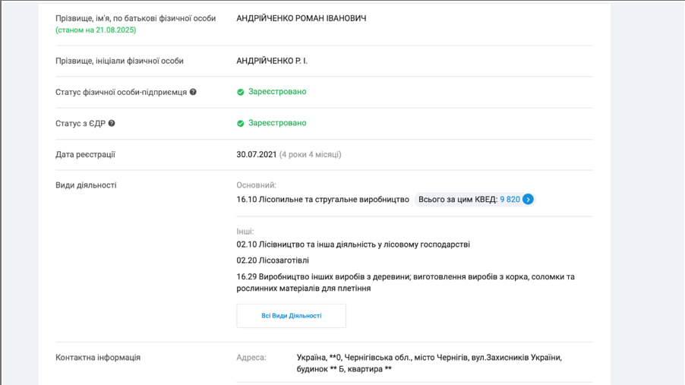
Task: Click green checkmark in the entrepreneur status row
Action: click(x=241, y=92)
